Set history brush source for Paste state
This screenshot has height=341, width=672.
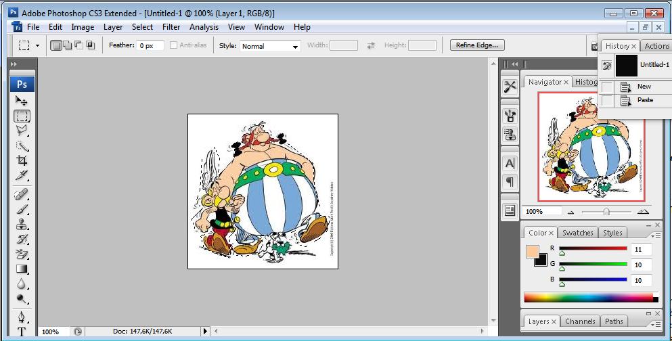(606, 101)
